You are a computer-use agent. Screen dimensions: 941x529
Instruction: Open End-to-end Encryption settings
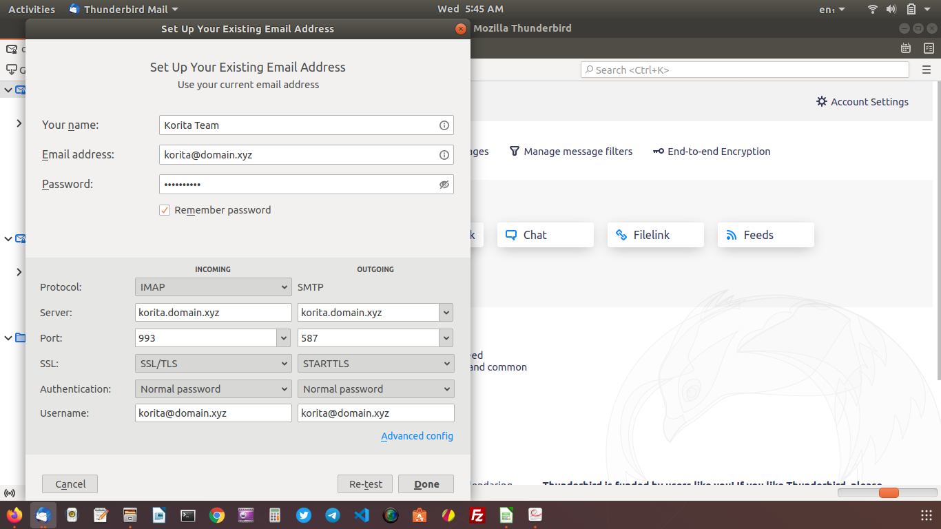pyautogui.click(x=712, y=152)
